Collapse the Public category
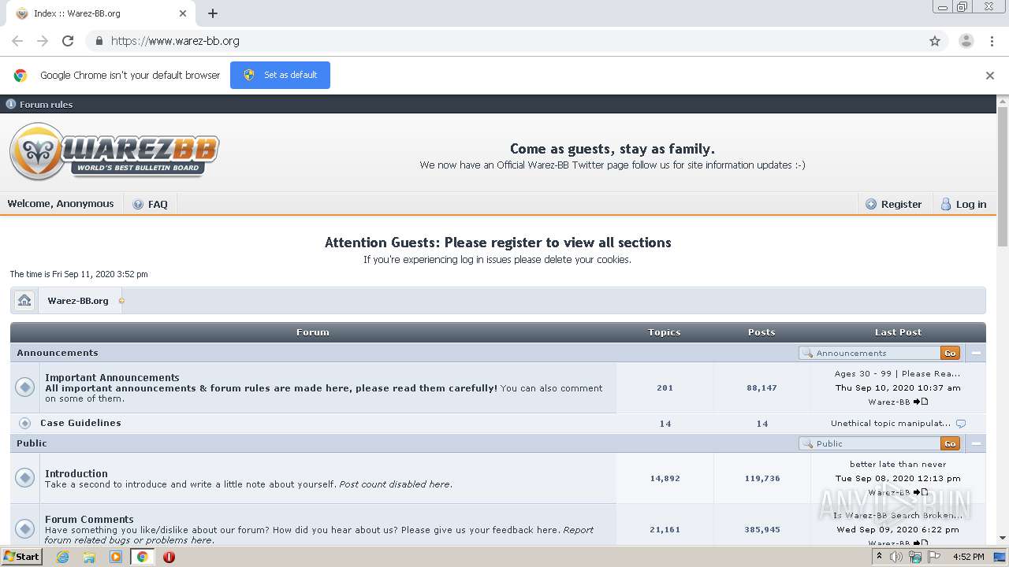The width and height of the screenshot is (1009, 567). point(976,443)
